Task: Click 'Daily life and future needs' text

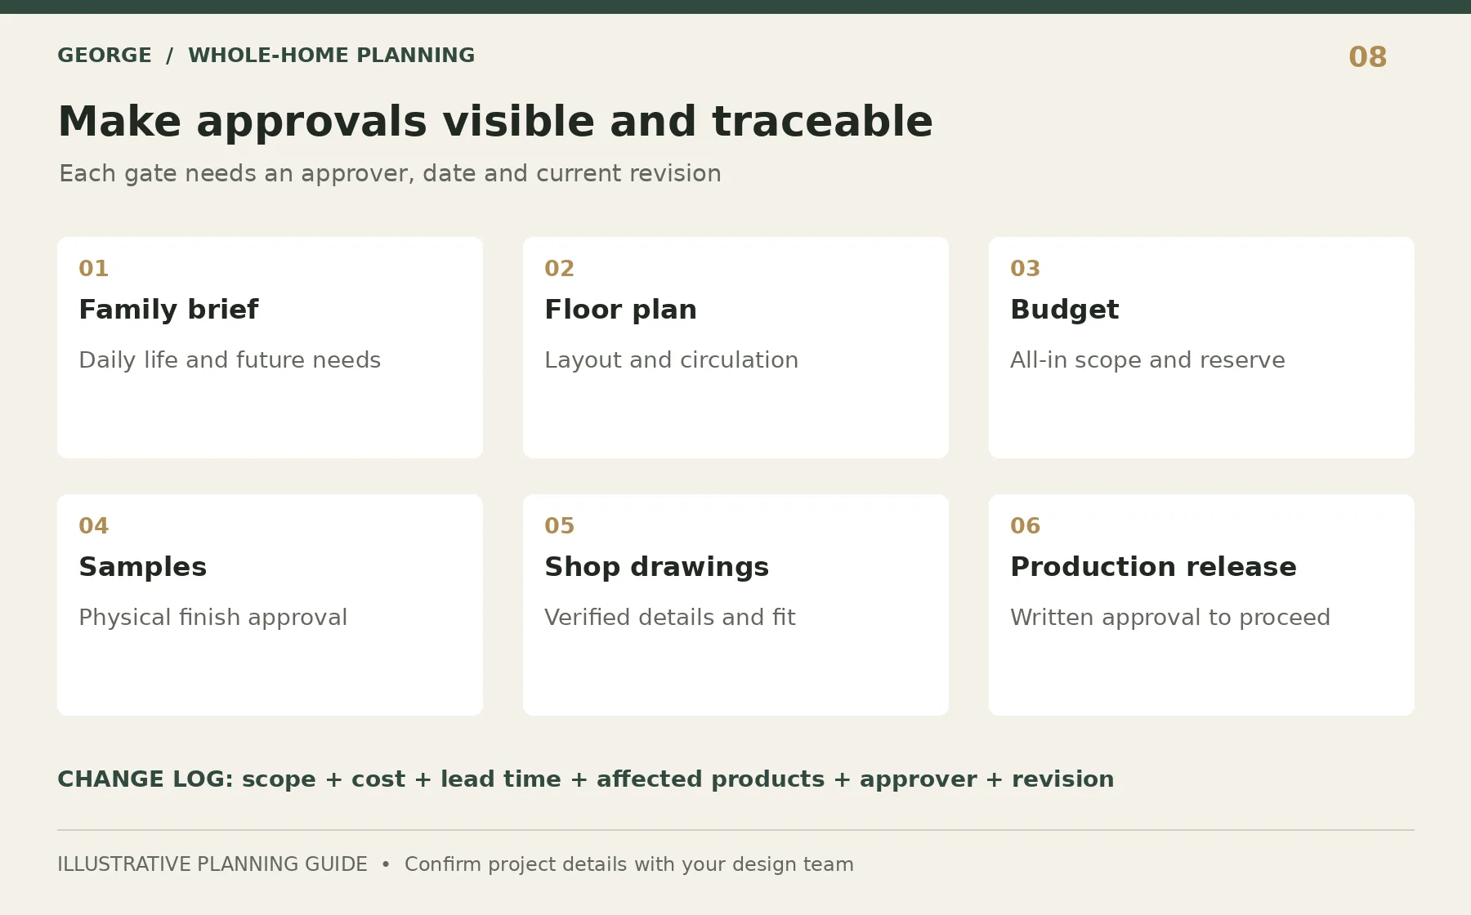Action: [230, 360]
